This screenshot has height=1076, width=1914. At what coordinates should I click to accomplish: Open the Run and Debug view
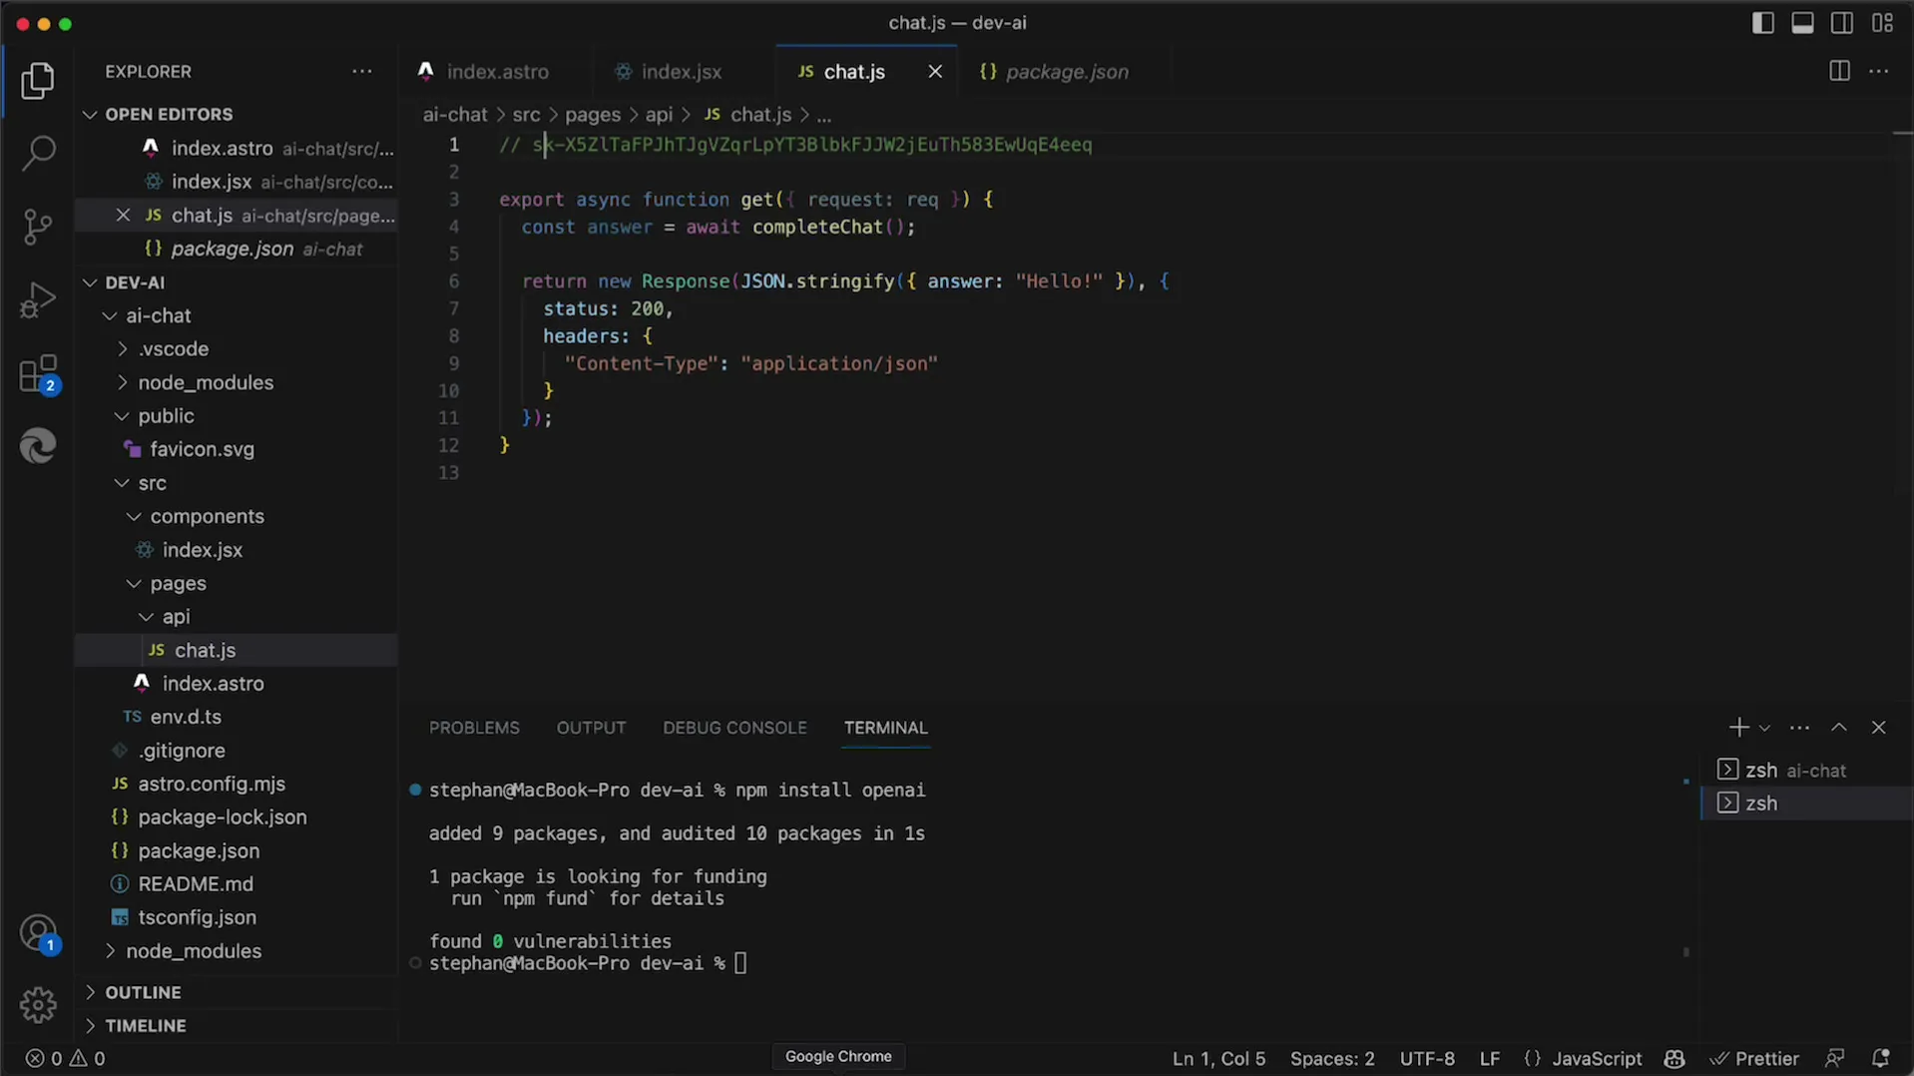pos(38,299)
